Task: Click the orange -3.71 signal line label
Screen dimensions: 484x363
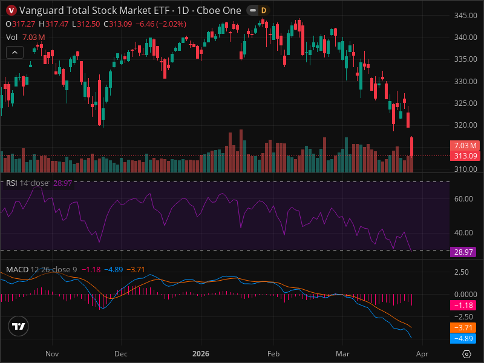Action: pos(463,327)
